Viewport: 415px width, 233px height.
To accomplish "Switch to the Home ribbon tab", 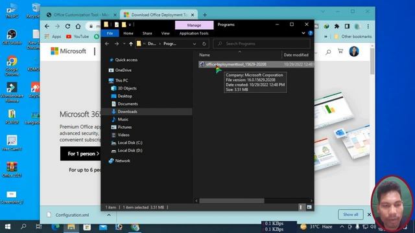I will click(x=128, y=33).
